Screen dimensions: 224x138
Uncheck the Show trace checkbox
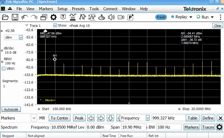pyautogui.click(x=55, y=26)
